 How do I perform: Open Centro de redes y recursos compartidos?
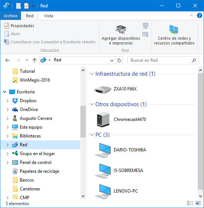pos(174,35)
